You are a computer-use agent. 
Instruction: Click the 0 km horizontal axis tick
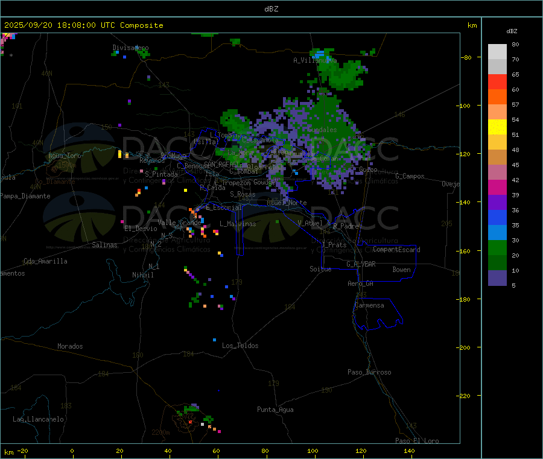[72, 451]
